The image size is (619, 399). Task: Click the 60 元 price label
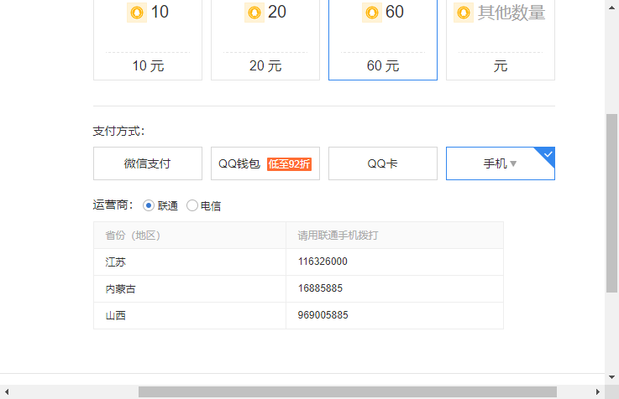click(x=383, y=65)
